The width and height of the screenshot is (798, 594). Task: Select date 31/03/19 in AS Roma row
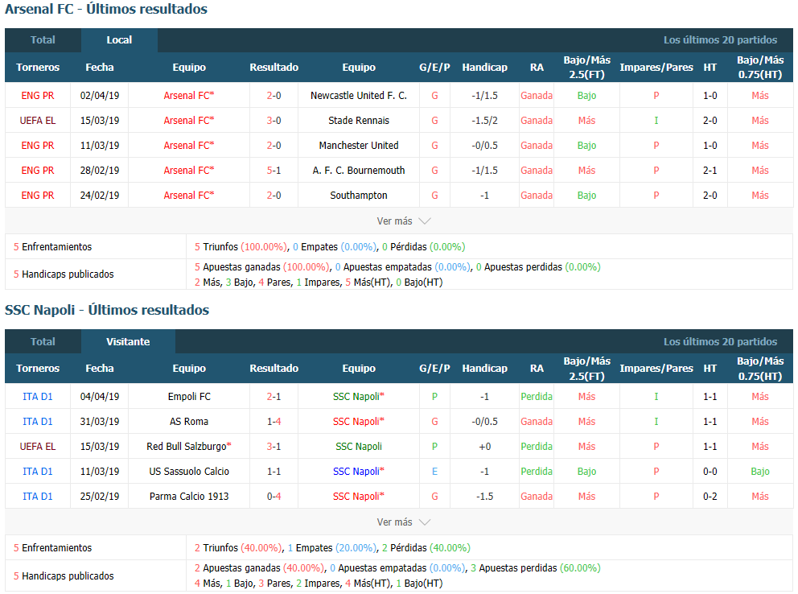click(100, 422)
